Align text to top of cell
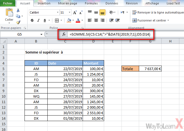 [90, 12]
